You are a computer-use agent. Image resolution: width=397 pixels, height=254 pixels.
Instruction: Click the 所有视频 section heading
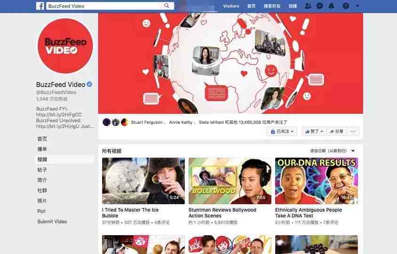pyautogui.click(x=111, y=151)
